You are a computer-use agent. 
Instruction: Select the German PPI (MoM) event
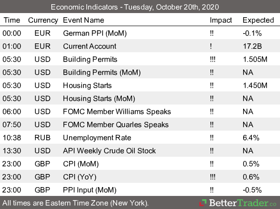point(94,33)
